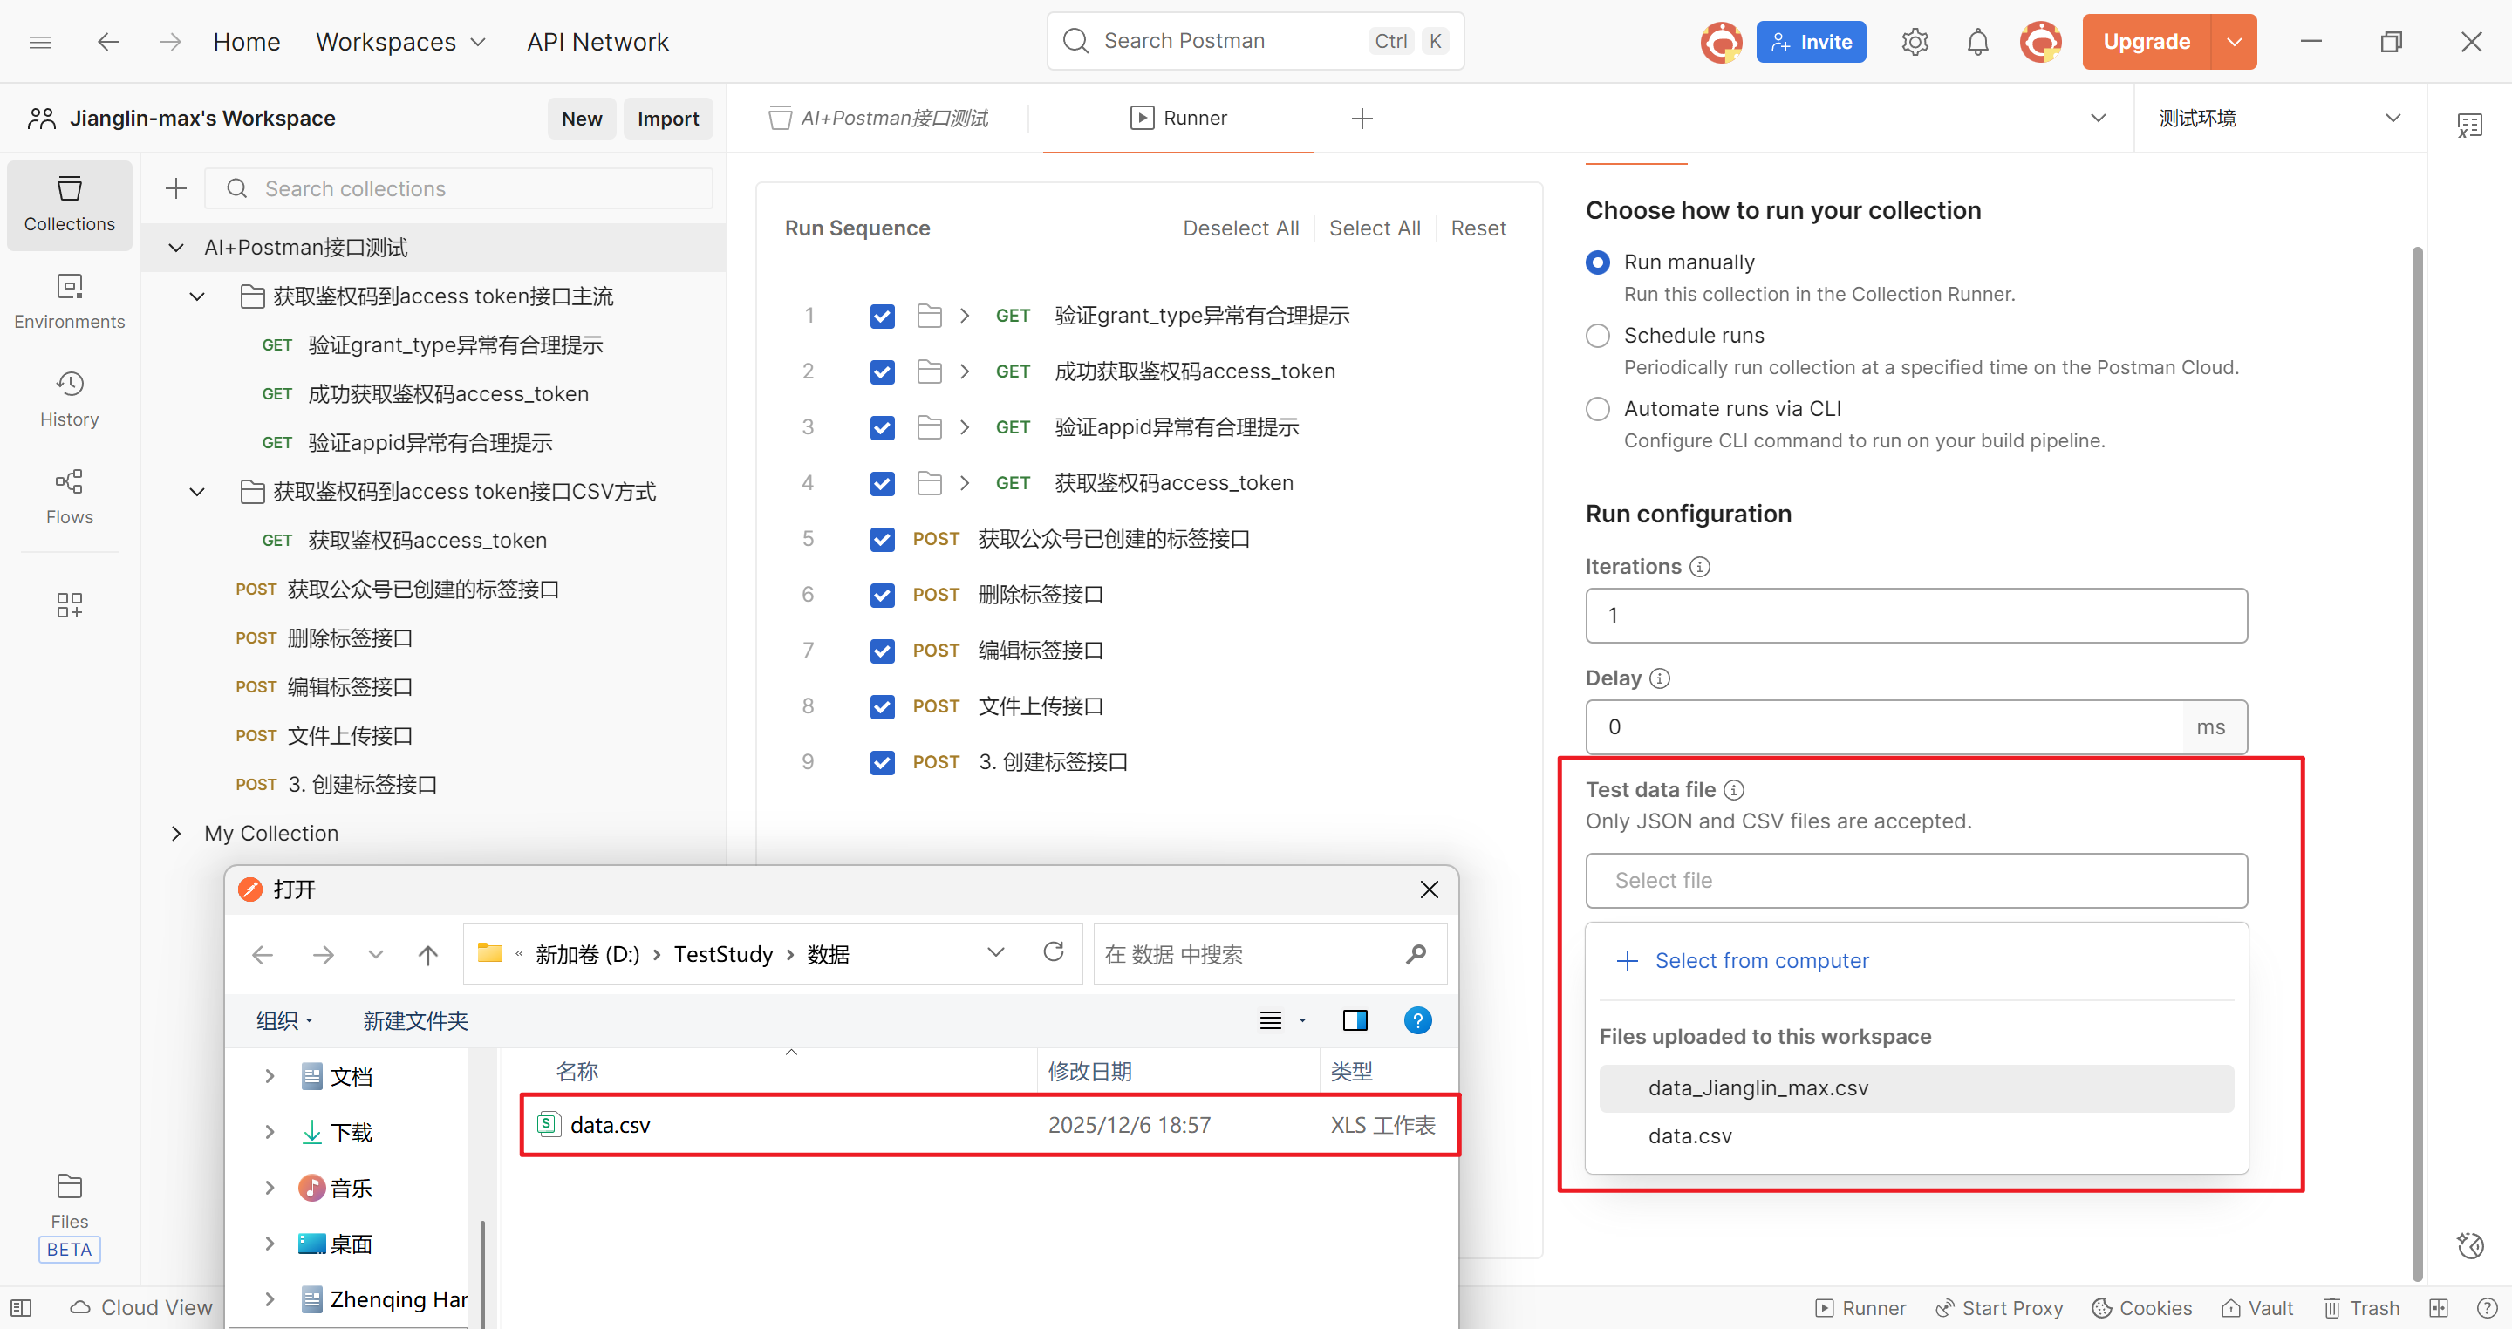Create new collection with plus icon
Screen dimensions: 2512x1329
click(176, 188)
